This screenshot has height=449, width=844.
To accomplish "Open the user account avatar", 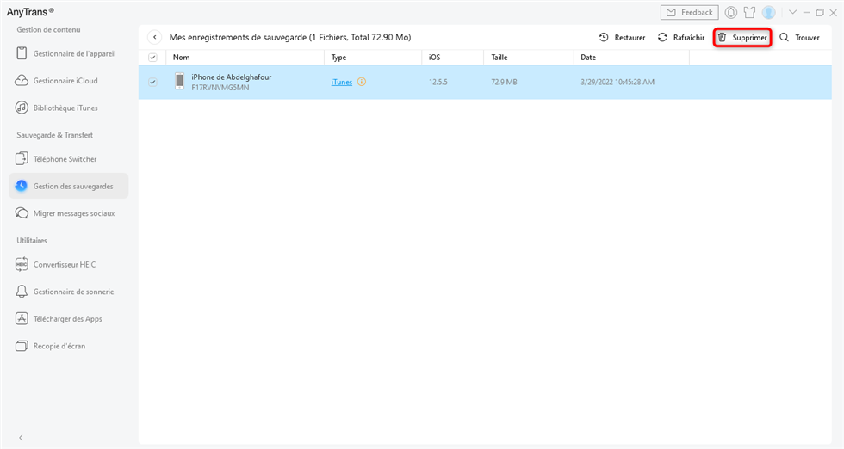I will pos(768,12).
